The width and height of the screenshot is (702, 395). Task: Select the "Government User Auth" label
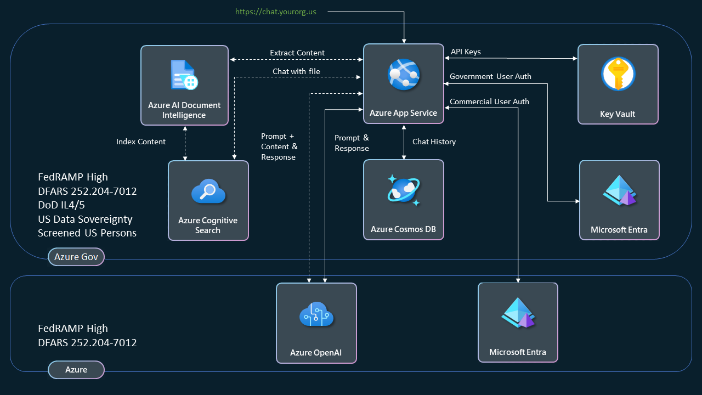490,76
